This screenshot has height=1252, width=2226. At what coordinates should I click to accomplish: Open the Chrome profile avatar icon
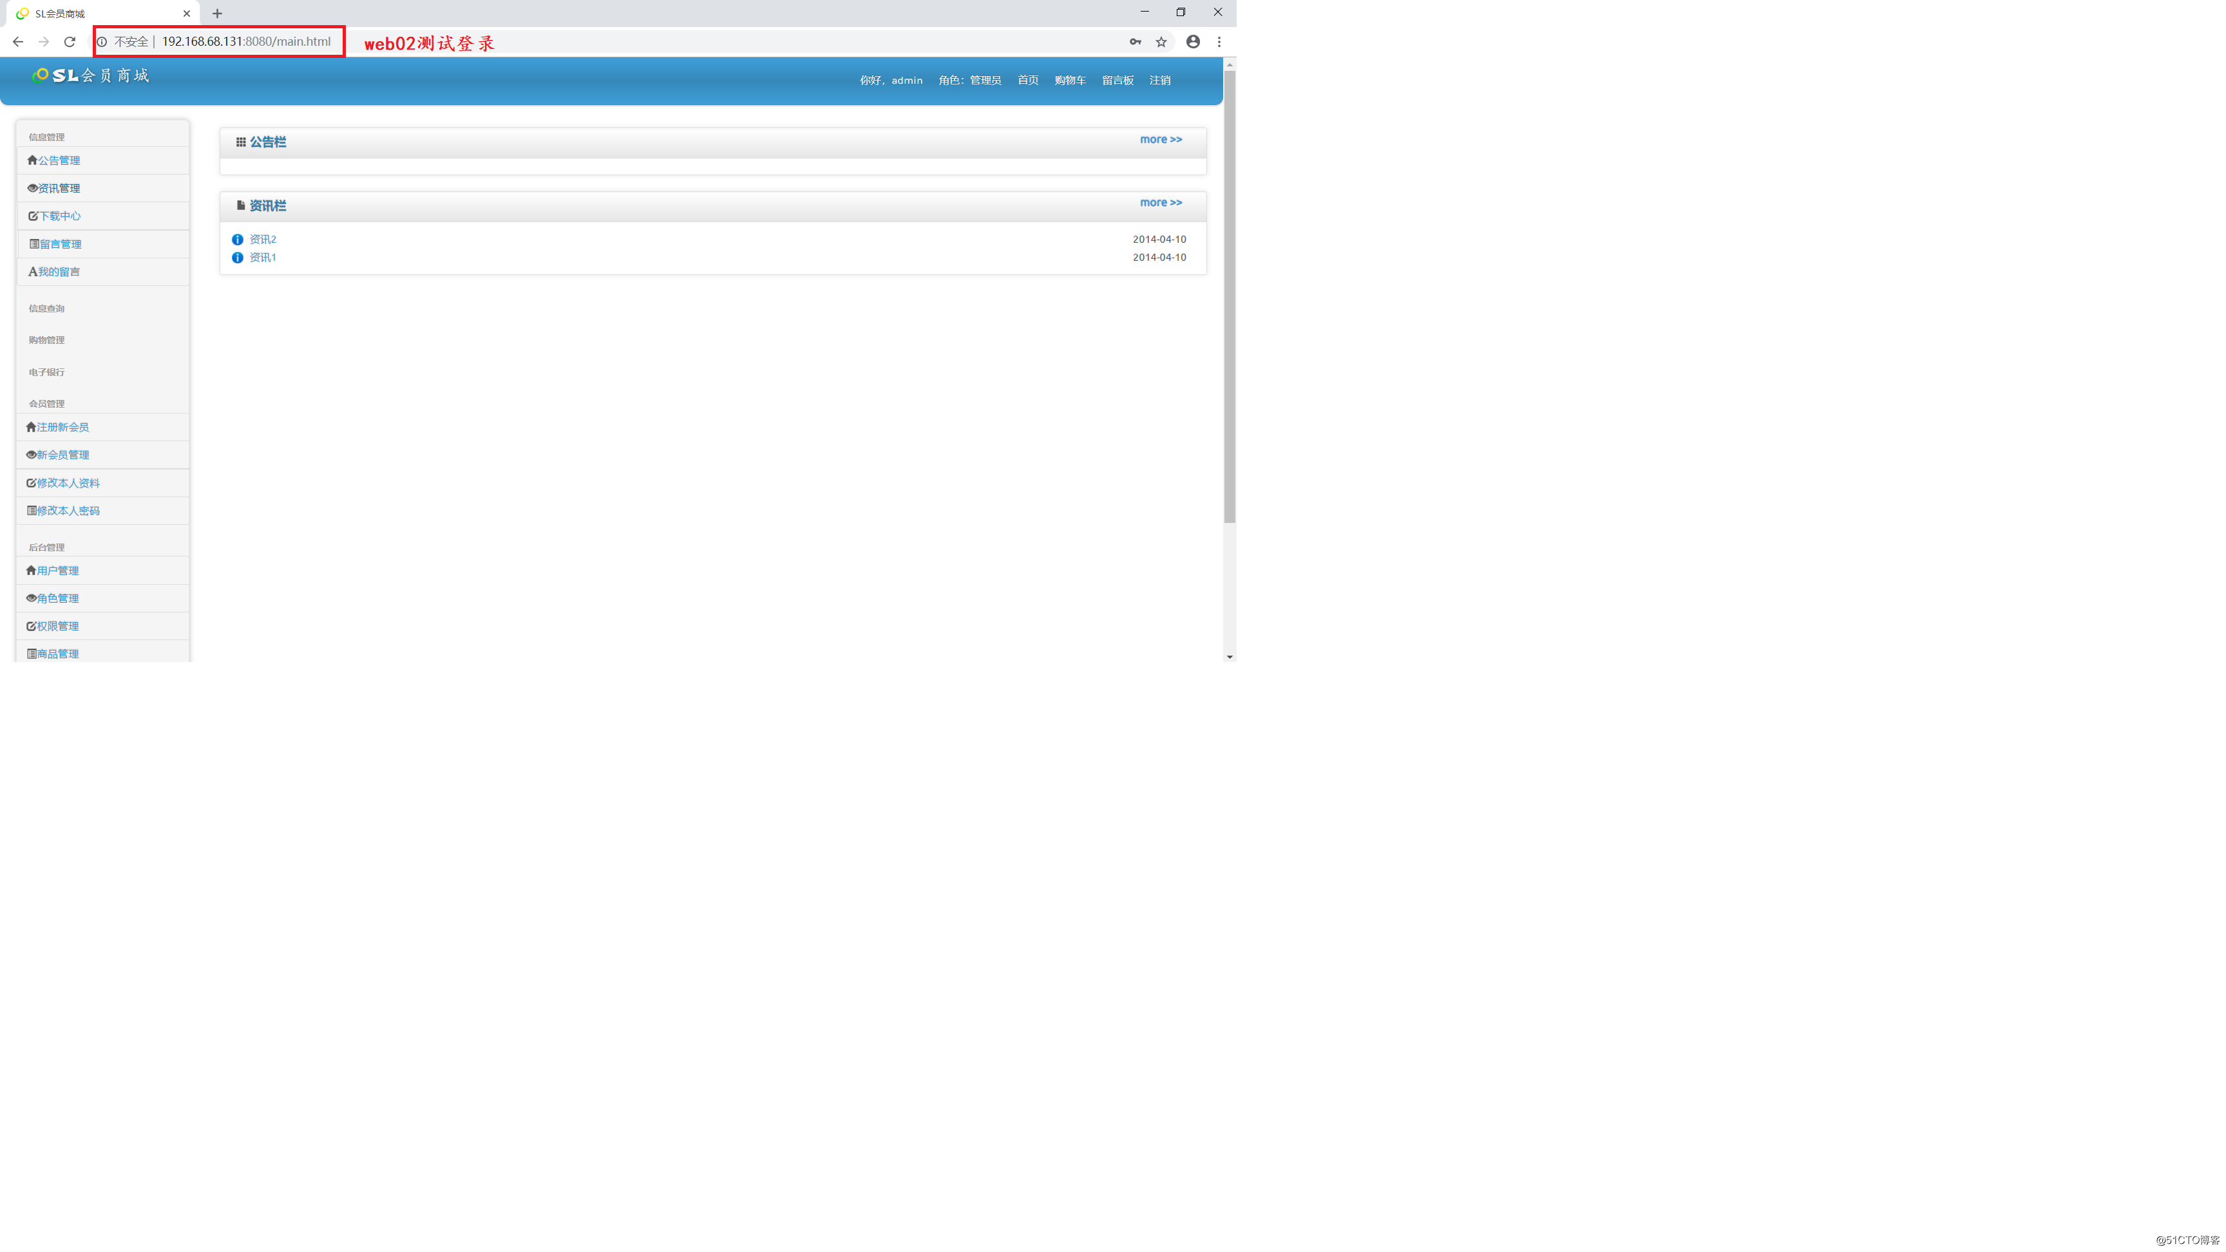click(1194, 41)
